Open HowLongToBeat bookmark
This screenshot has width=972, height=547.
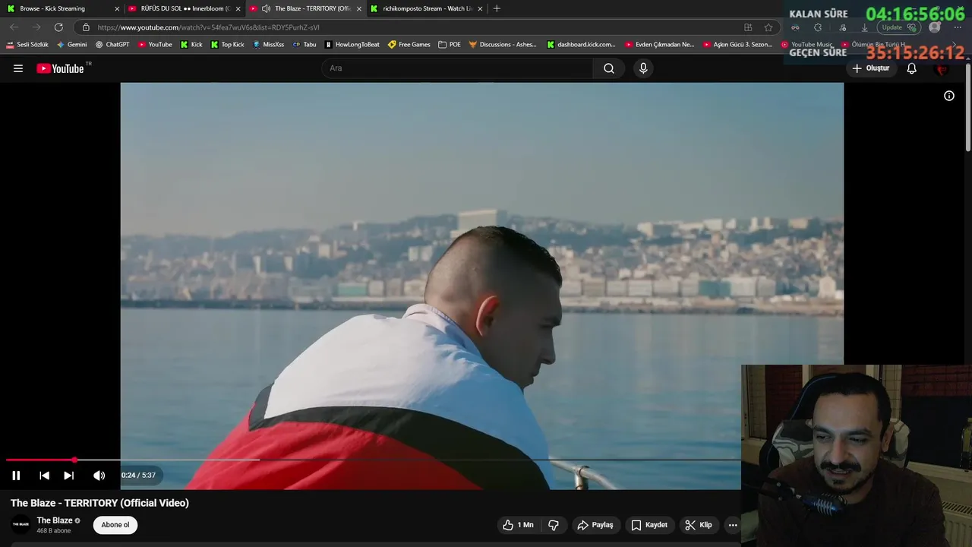tap(352, 45)
